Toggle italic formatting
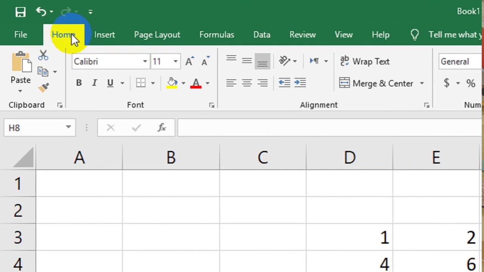 pyautogui.click(x=95, y=83)
